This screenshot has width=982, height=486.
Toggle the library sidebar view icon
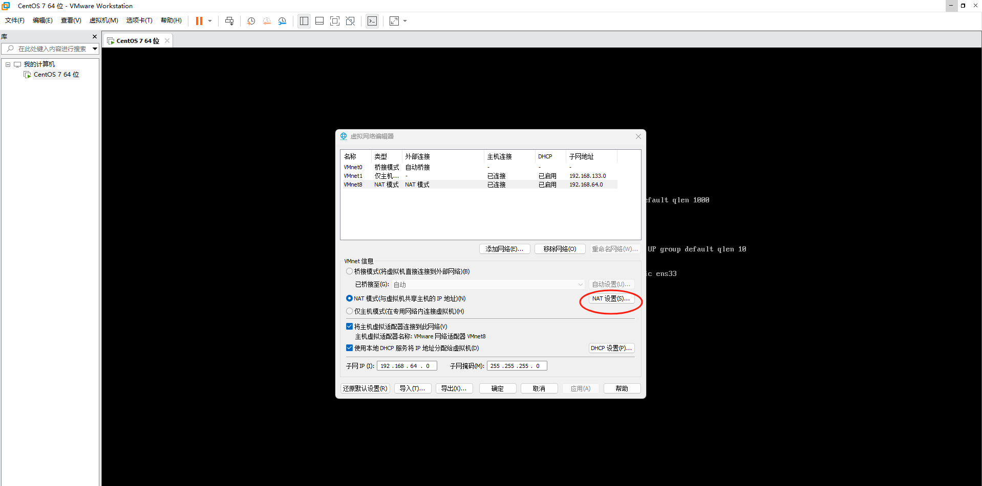(304, 21)
